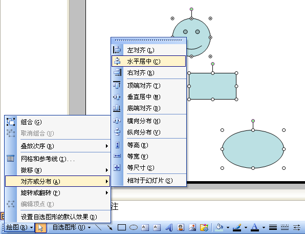
Task: Choose 设置自选图形的默认效果
Action: pos(58,217)
